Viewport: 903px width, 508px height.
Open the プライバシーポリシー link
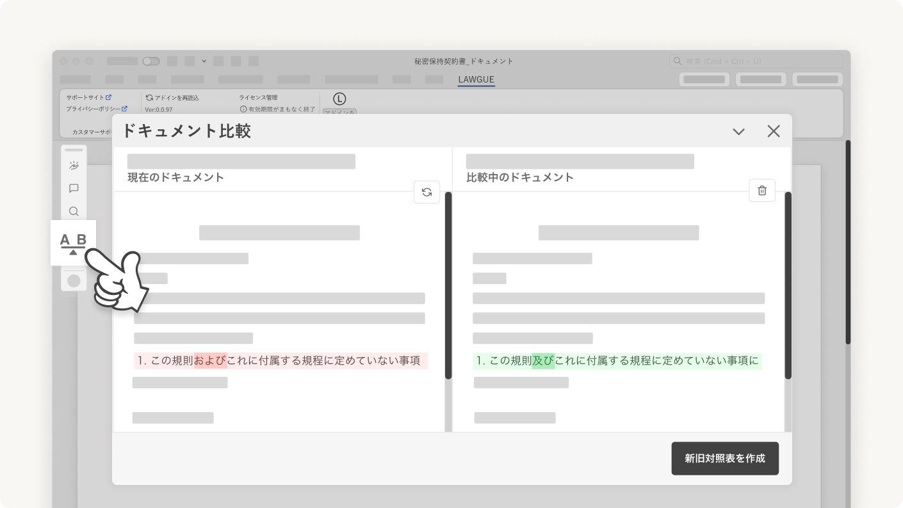coord(94,109)
